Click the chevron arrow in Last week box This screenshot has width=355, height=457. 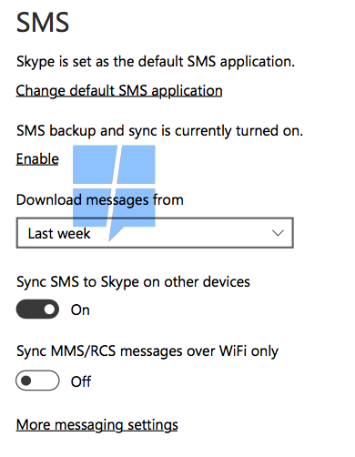278,233
